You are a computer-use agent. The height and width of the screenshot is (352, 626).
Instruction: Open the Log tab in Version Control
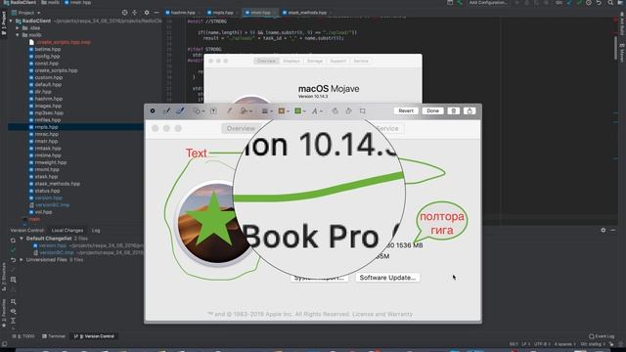coord(96,231)
